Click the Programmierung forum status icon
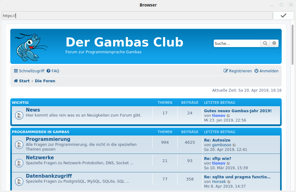Viewport: 296px width, 192px height. pyautogui.click(x=19, y=145)
